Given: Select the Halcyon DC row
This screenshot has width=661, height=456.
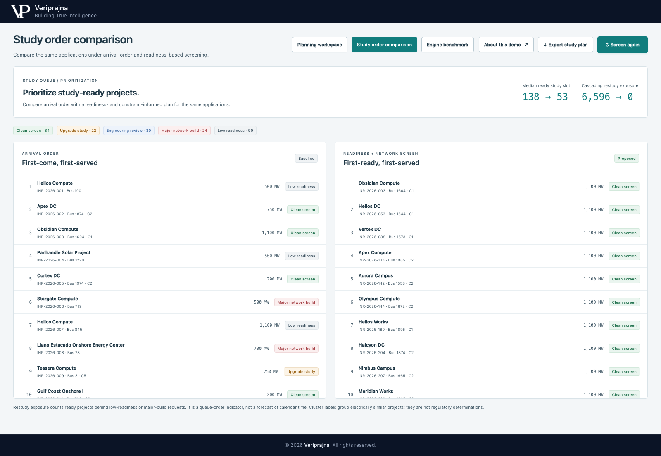Looking at the screenshot, I should [491, 349].
